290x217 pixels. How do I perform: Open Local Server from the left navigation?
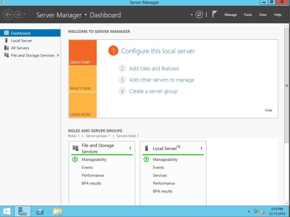coord(21,40)
